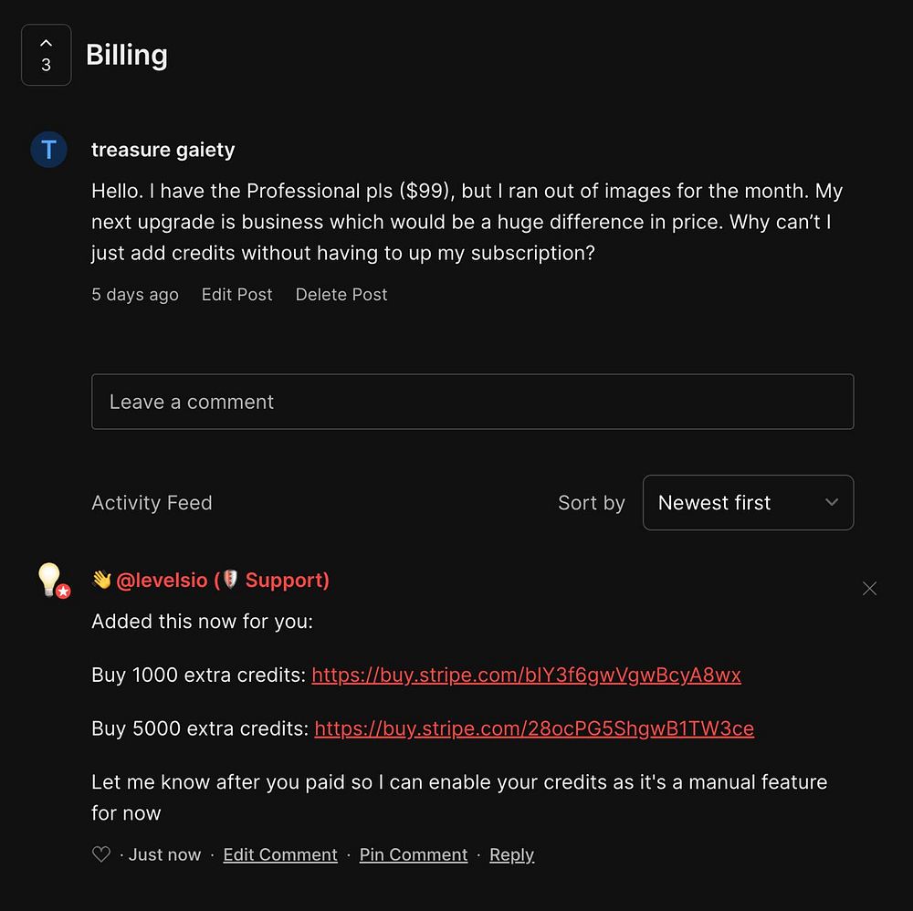Click the treasure gaiety avatar
The height and width of the screenshot is (911, 913).
coord(49,150)
